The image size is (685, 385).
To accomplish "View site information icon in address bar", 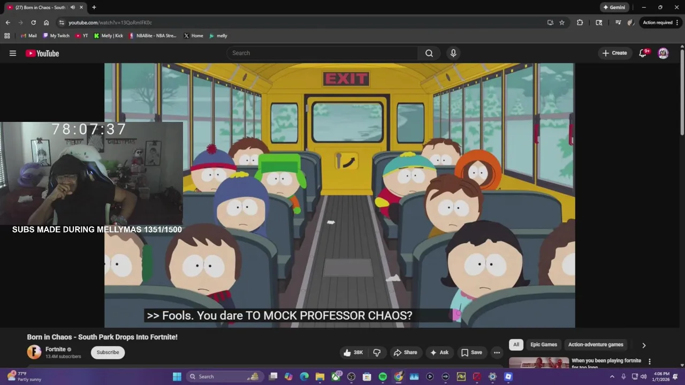I will point(62,22).
